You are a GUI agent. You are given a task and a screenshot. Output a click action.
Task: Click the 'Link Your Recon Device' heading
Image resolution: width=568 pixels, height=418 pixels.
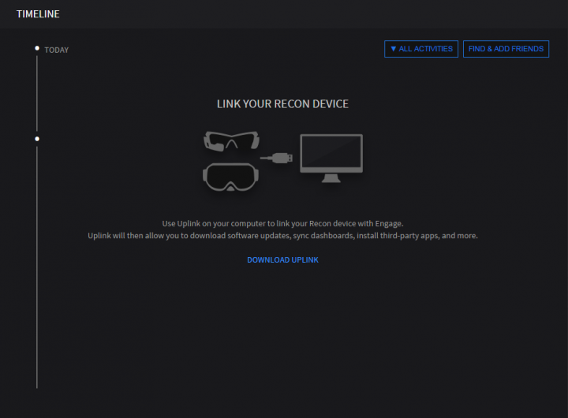pos(282,104)
